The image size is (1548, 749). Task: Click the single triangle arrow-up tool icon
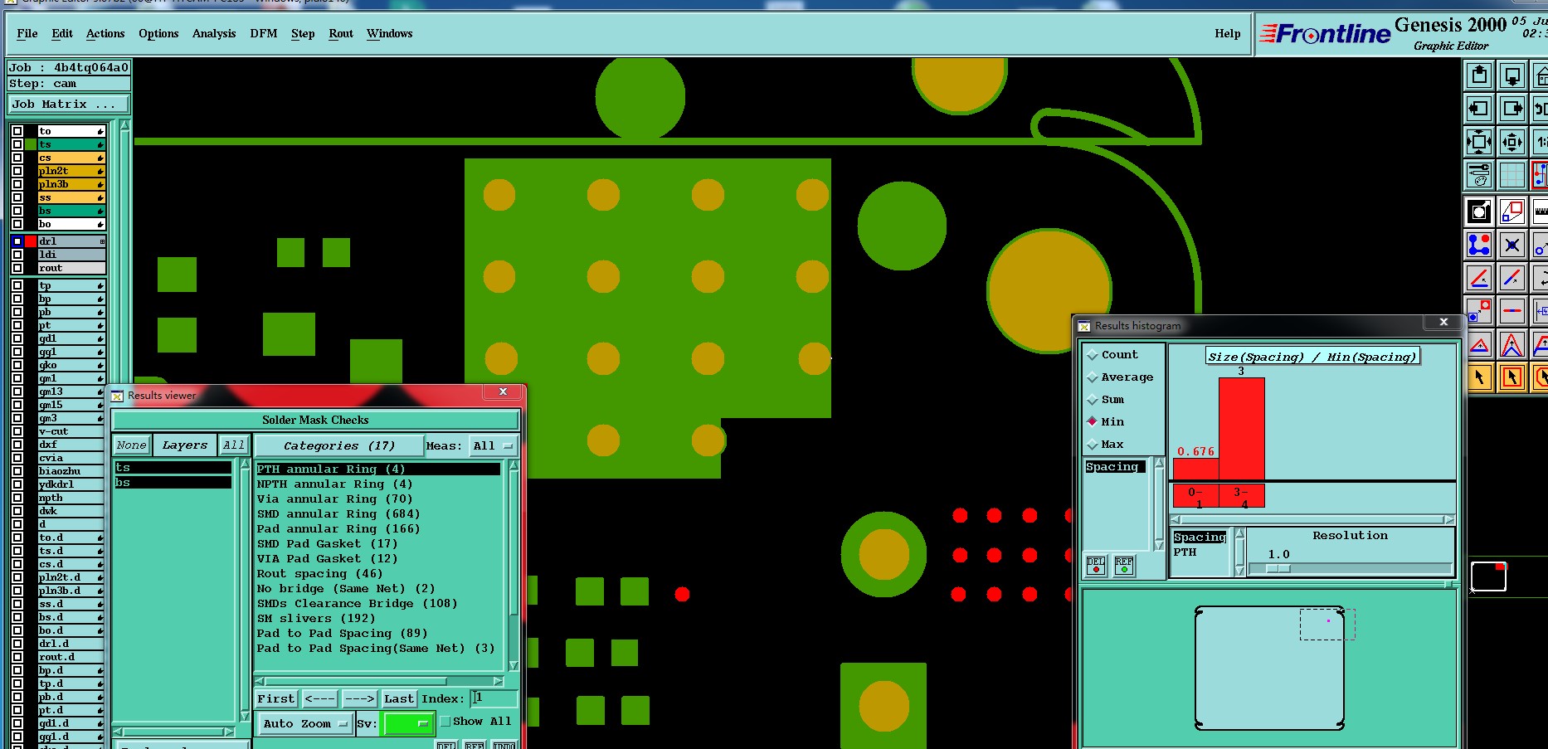click(1479, 344)
